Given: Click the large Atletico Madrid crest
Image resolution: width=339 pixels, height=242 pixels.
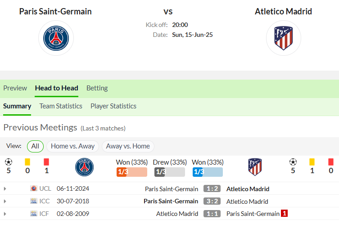Looking at the screenshot, I should tap(284, 38).
